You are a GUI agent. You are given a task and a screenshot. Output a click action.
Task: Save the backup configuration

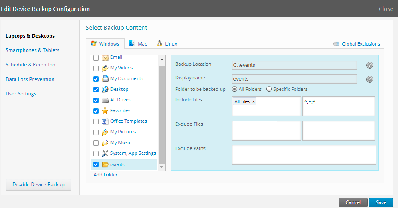pos(381,202)
